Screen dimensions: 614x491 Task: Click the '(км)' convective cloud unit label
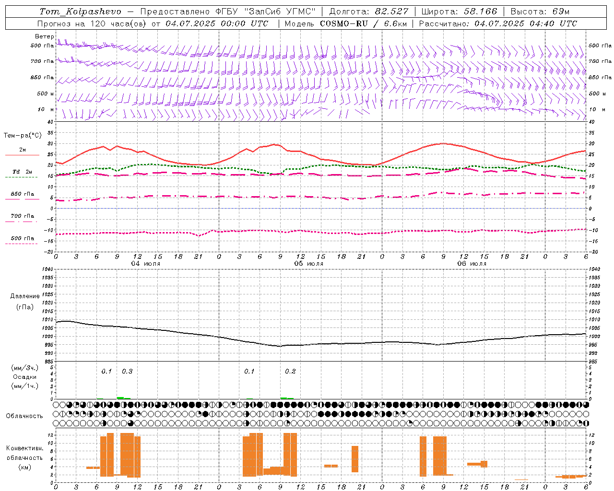pyautogui.click(x=24, y=467)
